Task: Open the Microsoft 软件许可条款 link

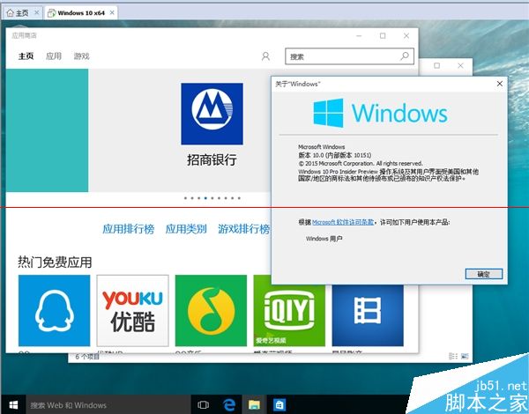Action: click(x=343, y=222)
